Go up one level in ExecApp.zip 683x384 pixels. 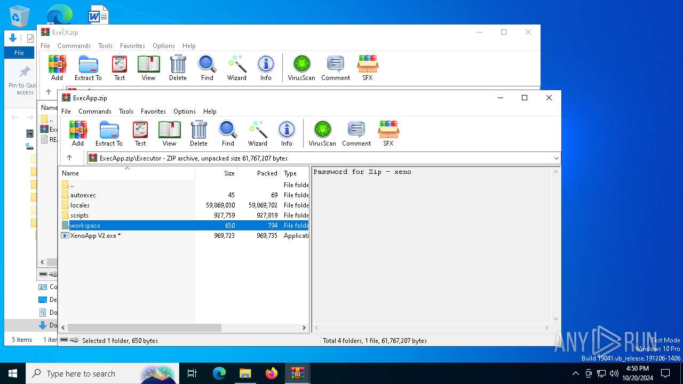69,158
